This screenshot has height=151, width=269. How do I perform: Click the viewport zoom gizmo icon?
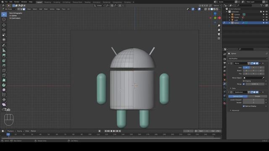tap(219, 26)
